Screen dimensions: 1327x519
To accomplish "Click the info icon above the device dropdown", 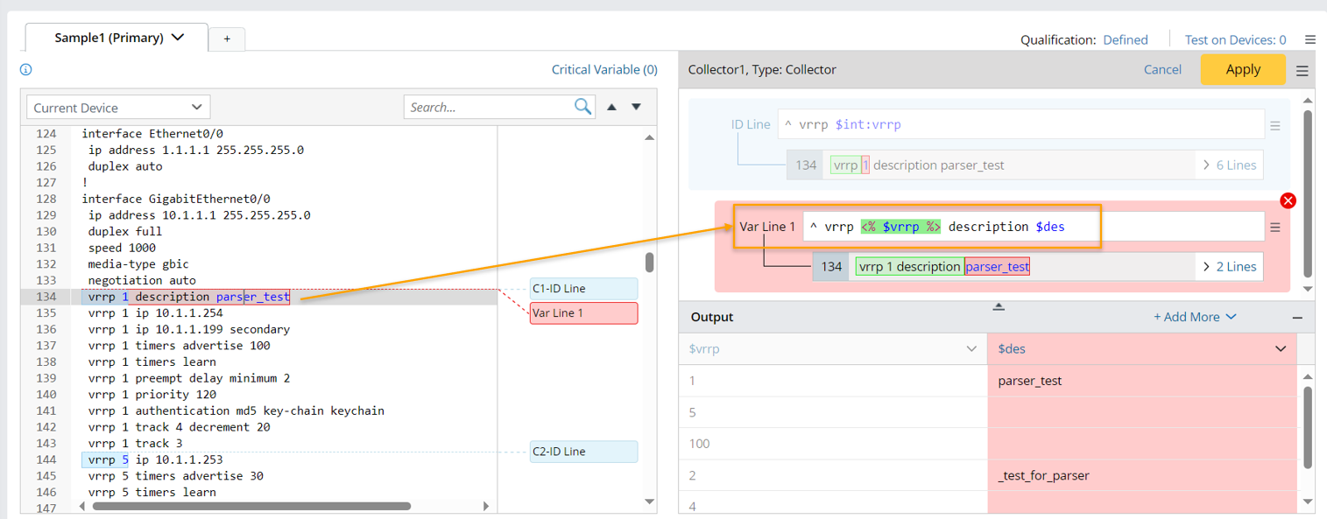I will pos(26,70).
